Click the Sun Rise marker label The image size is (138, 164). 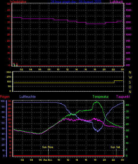48,147
